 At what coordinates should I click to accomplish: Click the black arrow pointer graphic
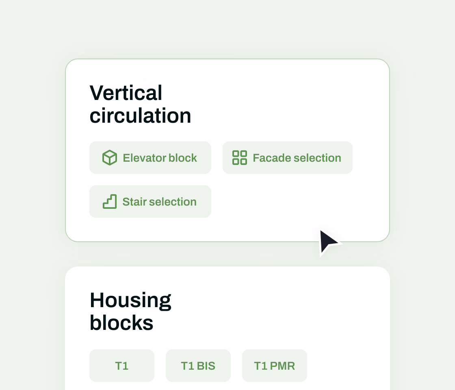click(x=329, y=242)
